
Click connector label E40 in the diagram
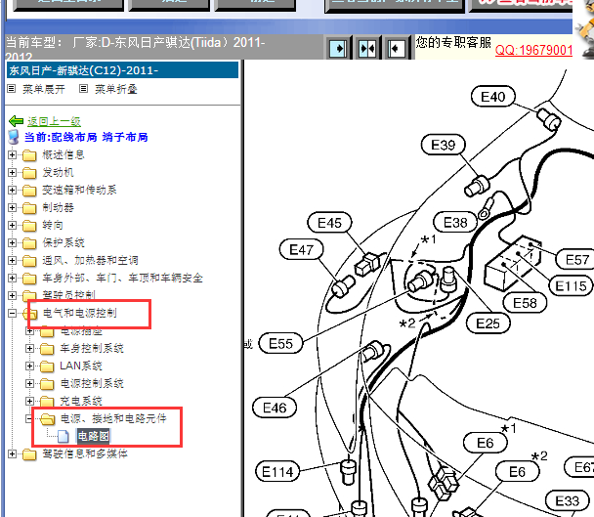[x=493, y=96]
